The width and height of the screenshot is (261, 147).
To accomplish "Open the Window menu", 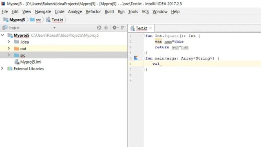I will pos(160,12).
